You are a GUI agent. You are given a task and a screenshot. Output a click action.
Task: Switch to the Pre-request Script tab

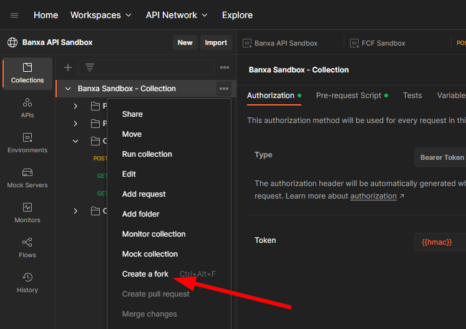pyautogui.click(x=348, y=96)
